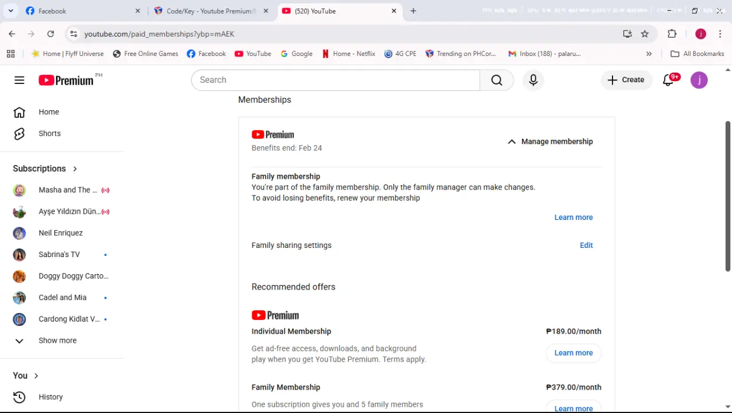This screenshot has height=413, width=732.
Task: Open the apps grid in bookmarks bar
Action: pos(11,54)
